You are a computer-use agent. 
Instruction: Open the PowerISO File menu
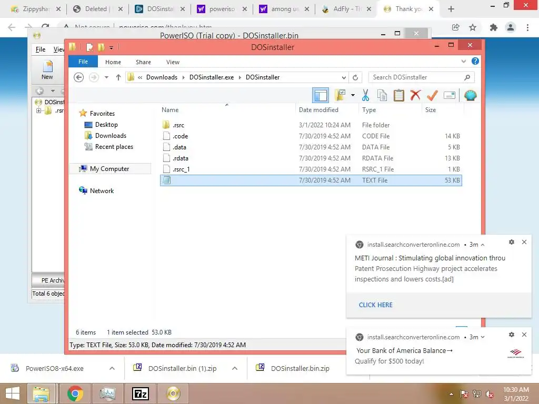pyautogui.click(x=41, y=49)
